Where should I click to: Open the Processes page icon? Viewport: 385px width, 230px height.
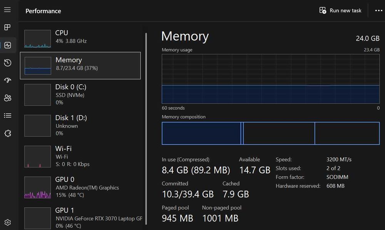7,27
